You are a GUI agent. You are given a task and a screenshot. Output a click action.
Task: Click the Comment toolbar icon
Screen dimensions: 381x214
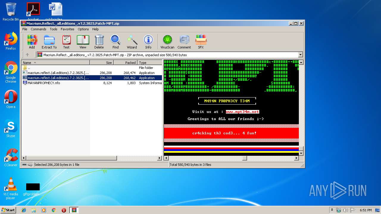184,42
